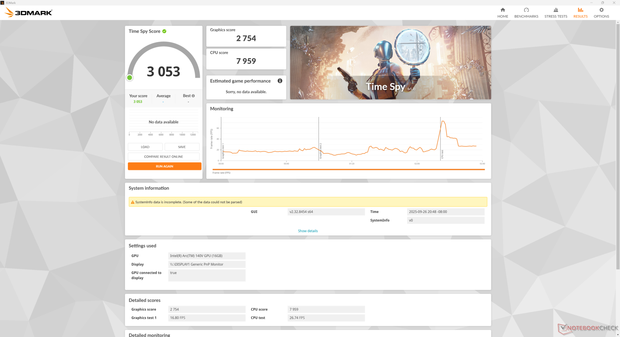Click the vertical page scrollbar
This screenshot has height=337, width=620.
click(x=618, y=145)
